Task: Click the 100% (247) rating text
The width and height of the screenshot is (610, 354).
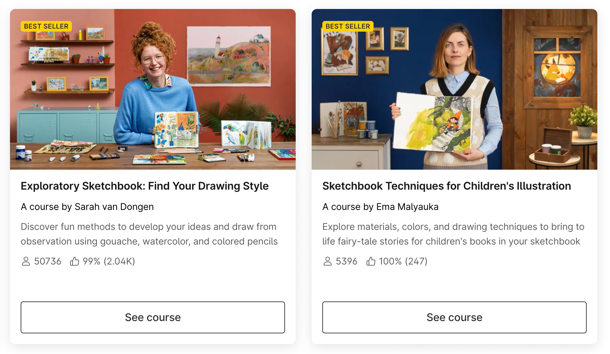Action: 403,261
